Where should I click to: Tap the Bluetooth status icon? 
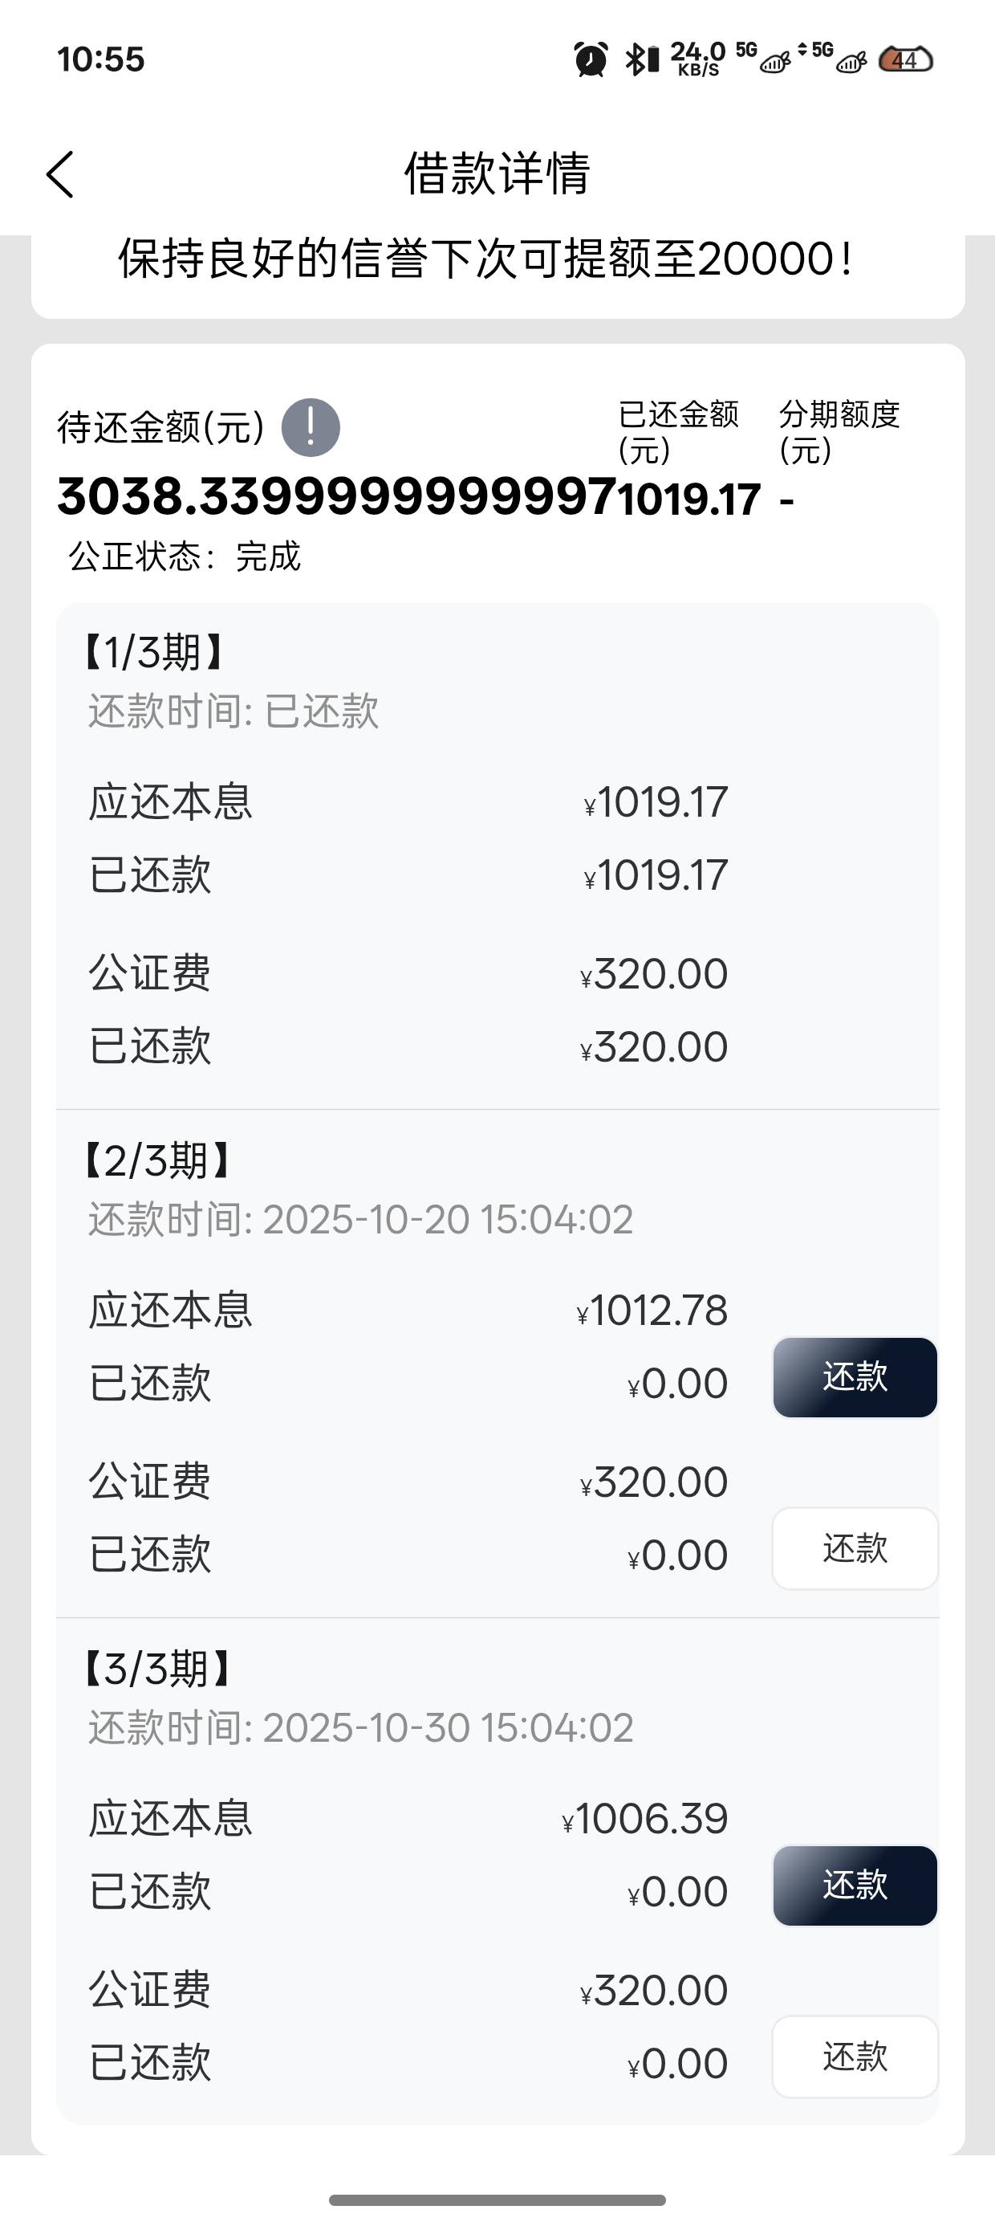641,59
